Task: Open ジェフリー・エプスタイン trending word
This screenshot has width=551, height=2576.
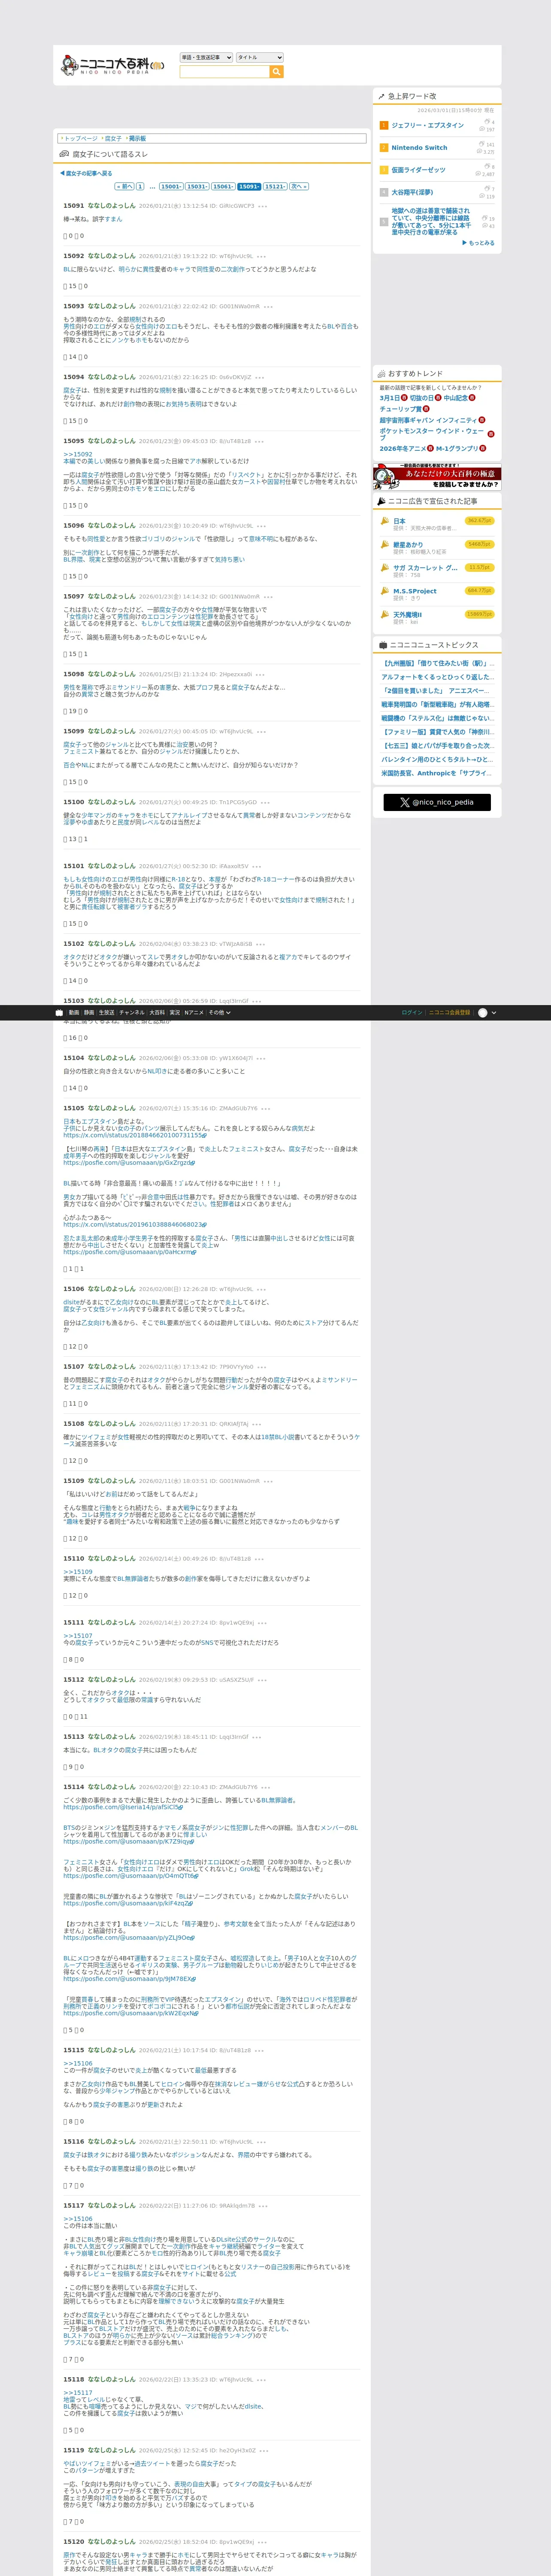Action: (427, 125)
